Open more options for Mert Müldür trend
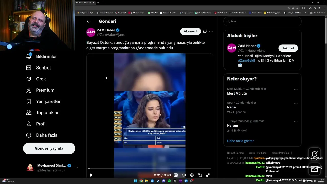This screenshot has width=327, height=184. click(296, 89)
